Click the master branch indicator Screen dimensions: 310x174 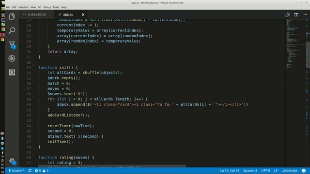tap(16, 171)
